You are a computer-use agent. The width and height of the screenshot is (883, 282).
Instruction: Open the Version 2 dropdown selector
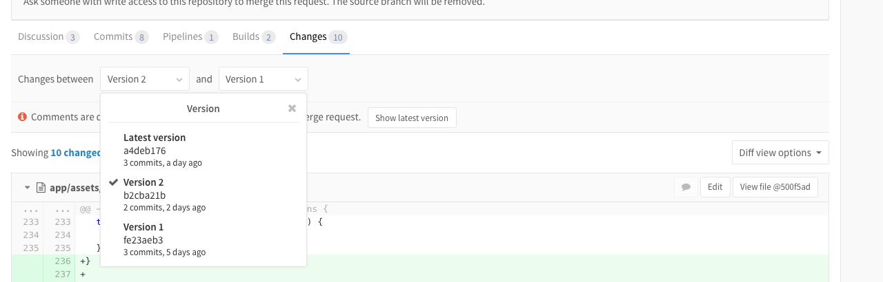point(145,79)
